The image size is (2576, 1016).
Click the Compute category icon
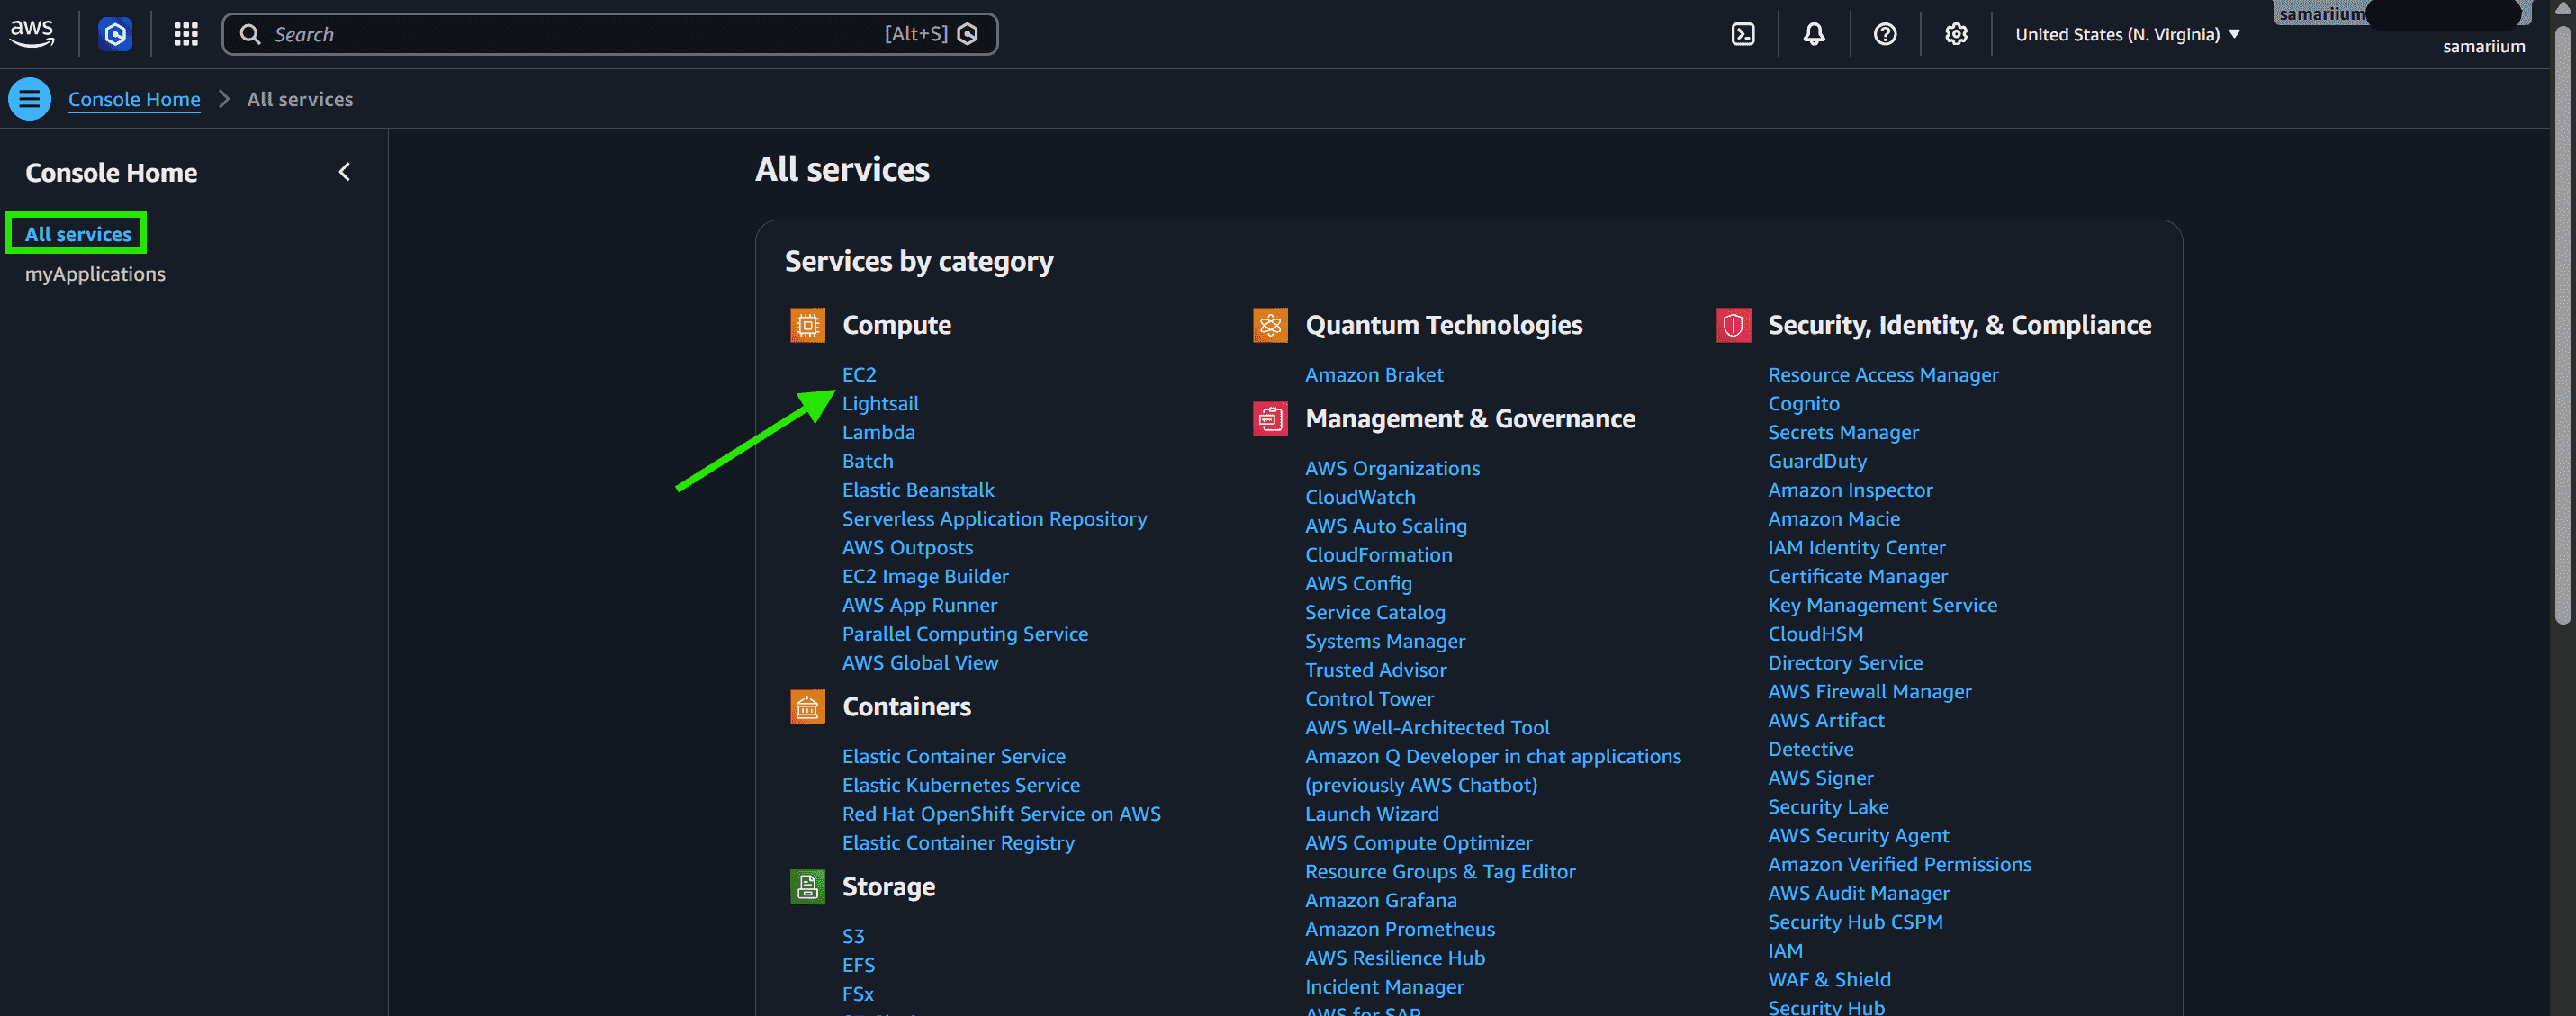[807, 325]
